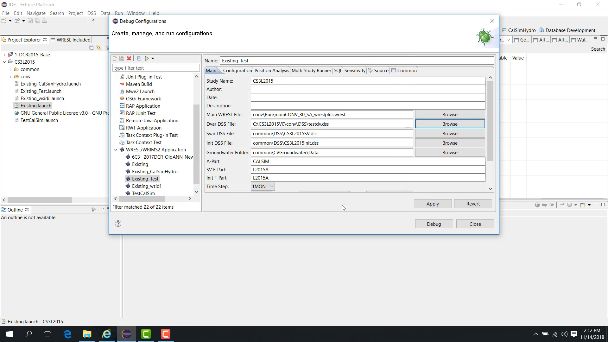
Task: Collapse All in Project Explorer toolbar
Action: pyautogui.click(x=92, y=47)
